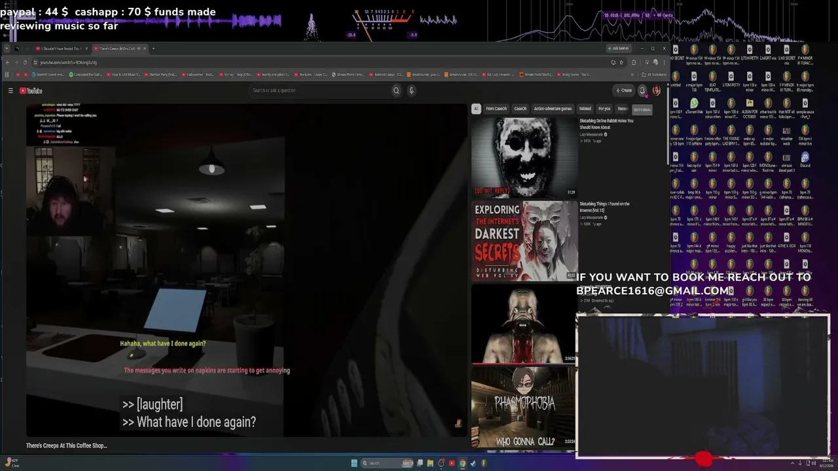Click the YouTube search input field

coord(321,90)
